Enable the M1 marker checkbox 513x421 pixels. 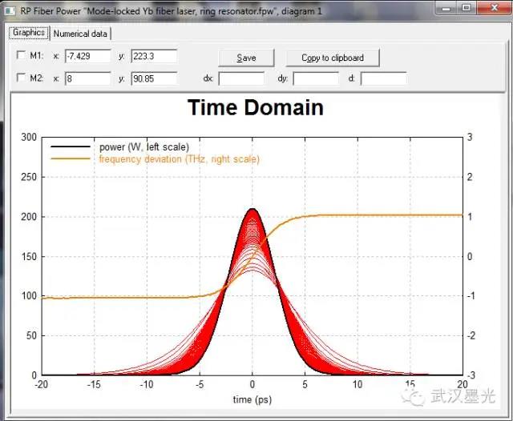coord(21,55)
